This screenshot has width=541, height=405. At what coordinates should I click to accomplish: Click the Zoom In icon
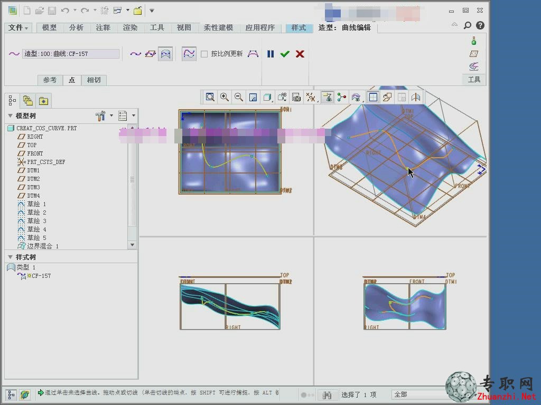coord(225,97)
